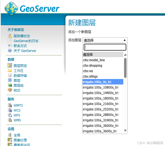Screen dimensions: 165x146
Task: Open WFS service settings
Action: [17, 115]
